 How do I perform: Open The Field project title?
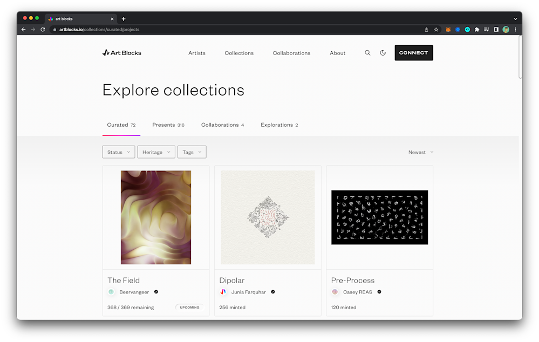pos(124,280)
